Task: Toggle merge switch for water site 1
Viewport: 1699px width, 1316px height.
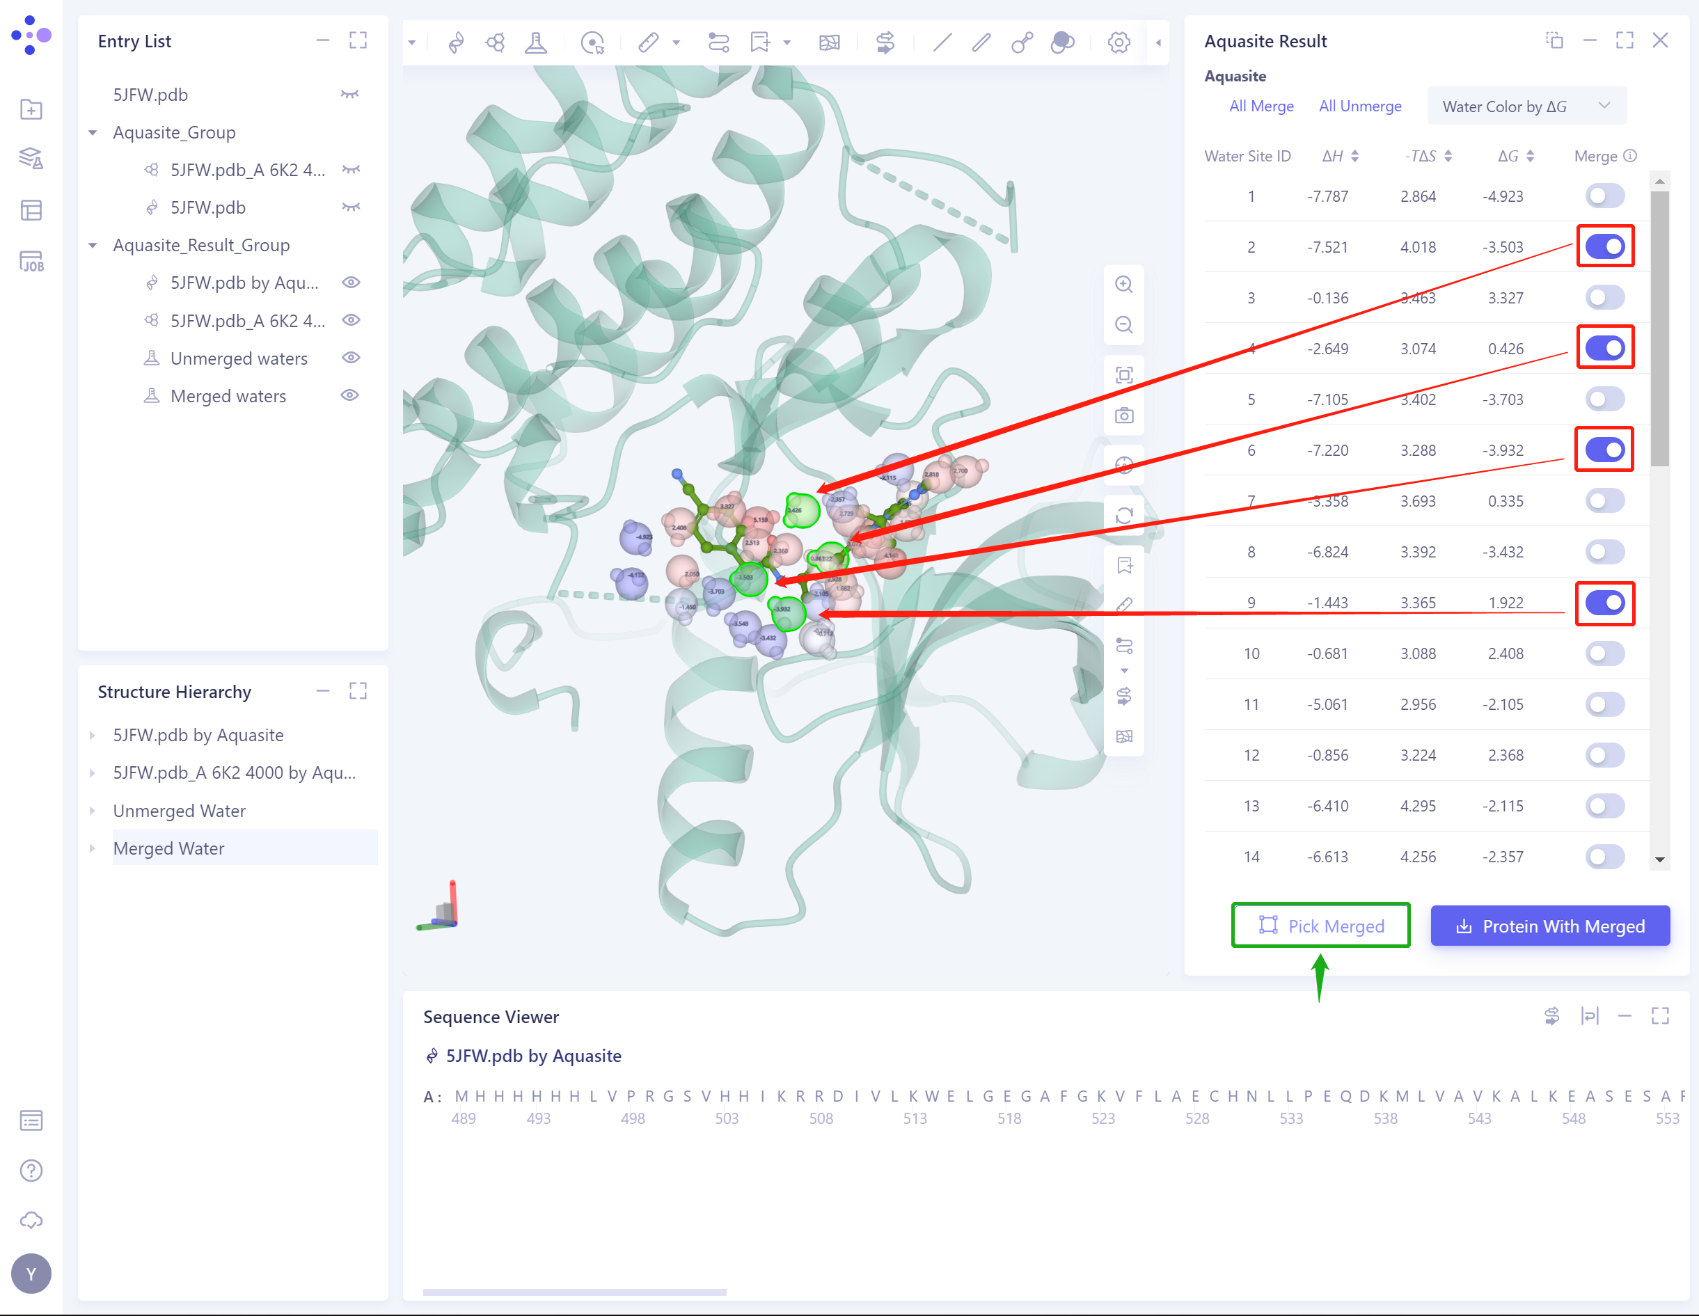Action: (x=1604, y=196)
